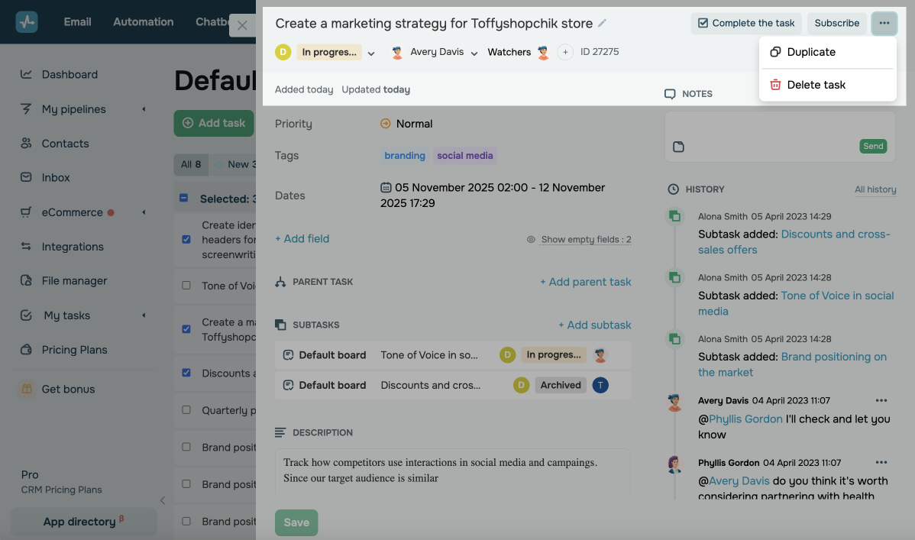The image size is (915, 540).
Task: Open the three-dots task options menu
Action: pyautogui.click(x=884, y=24)
